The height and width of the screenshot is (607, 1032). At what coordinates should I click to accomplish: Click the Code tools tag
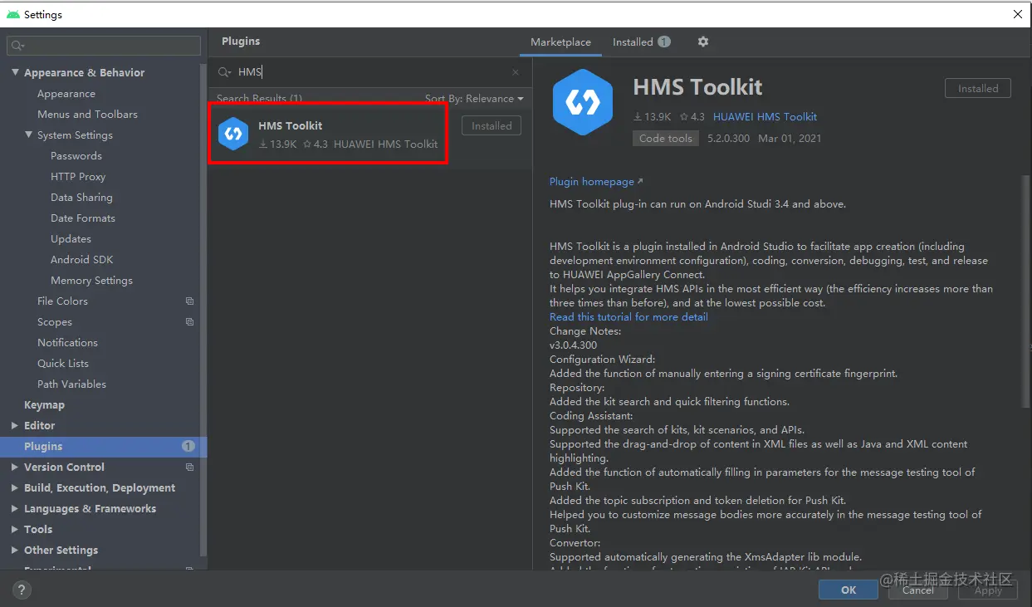[x=665, y=139]
